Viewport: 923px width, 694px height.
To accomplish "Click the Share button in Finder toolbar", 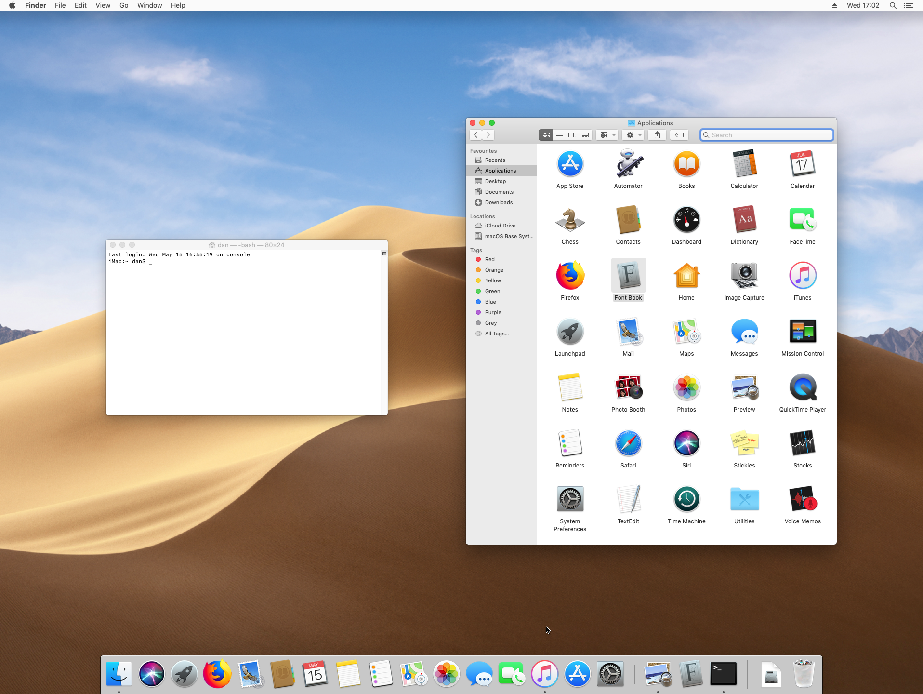I will tap(657, 135).
